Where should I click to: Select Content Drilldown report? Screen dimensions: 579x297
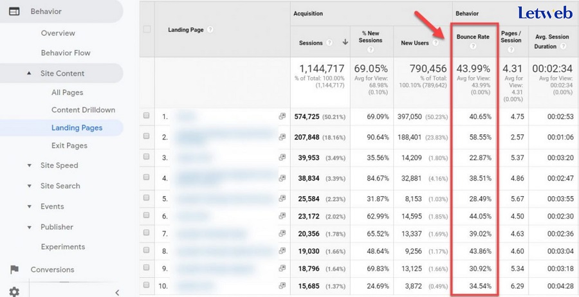click(84, 110)
